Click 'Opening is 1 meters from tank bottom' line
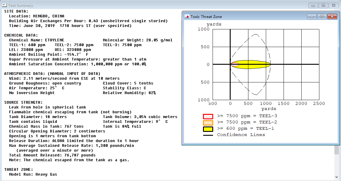This screenshot has height=181, width=341. [52, 136]
